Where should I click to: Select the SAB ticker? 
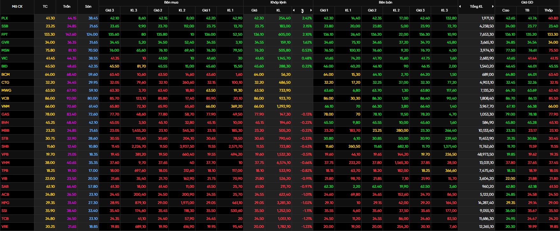coord(5,186)
